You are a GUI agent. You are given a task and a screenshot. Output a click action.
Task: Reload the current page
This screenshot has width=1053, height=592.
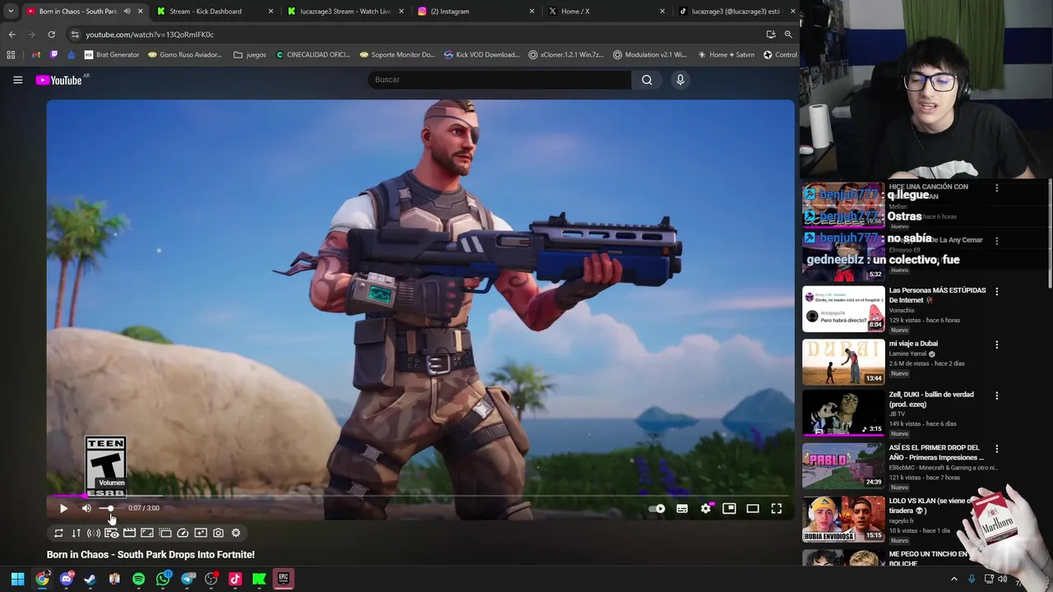51,35
